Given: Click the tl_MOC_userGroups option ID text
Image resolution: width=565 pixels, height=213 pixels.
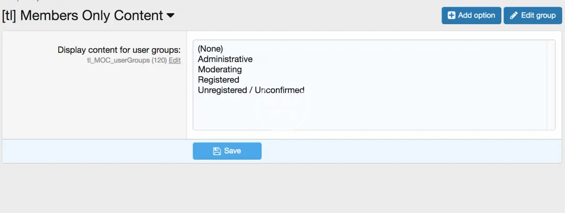Looking at the screenshot, I should (118, 60).
